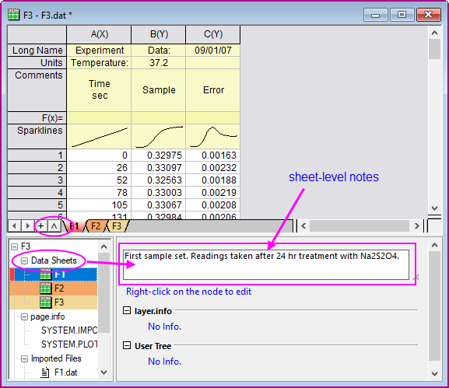Viewport: 449px width, 388px height.
Task: Click the F(x)= row label
Action: (x=37, y=117)
